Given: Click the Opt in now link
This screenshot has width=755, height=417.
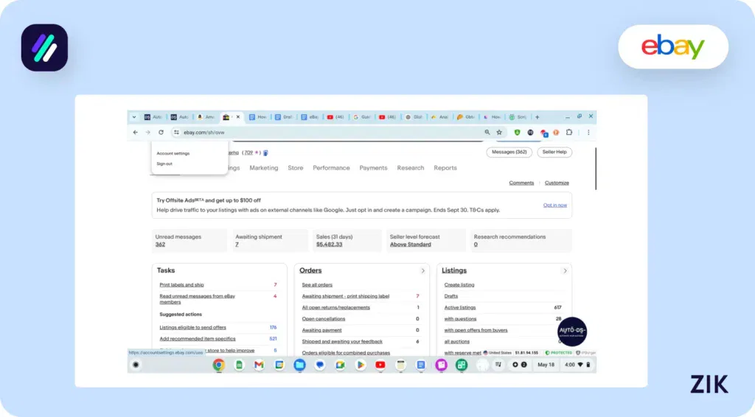Looking at the screenshot, I should click(x=554, y=205).
